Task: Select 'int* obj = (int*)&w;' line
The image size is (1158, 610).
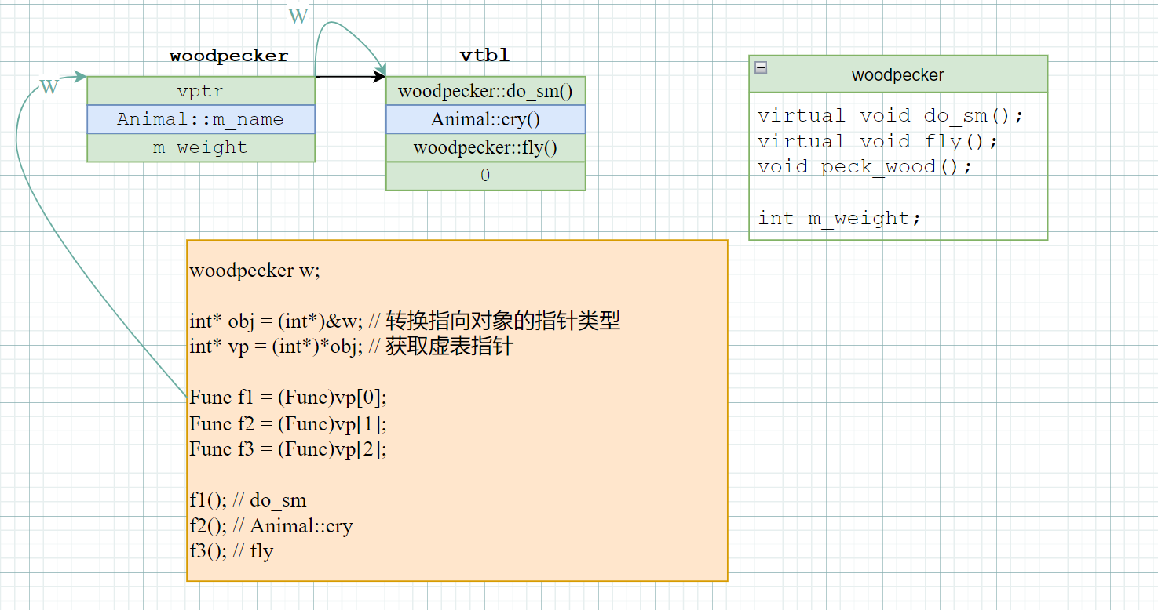Action: [x=405, y=321]
